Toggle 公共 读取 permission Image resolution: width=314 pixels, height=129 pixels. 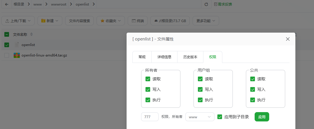(x=253, y=79)
